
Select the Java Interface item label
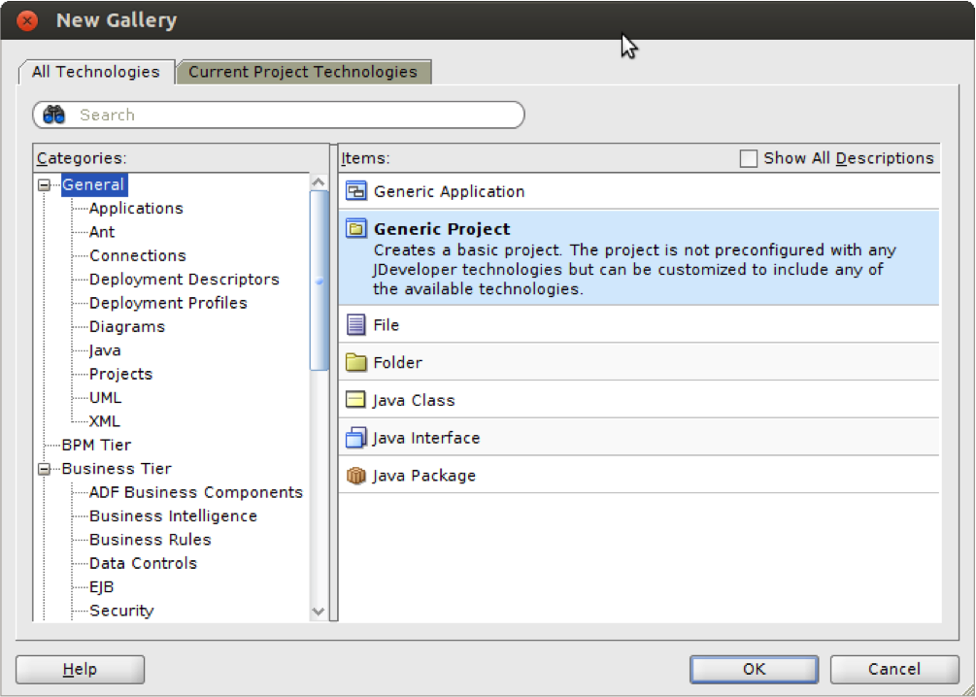[426, 438]
